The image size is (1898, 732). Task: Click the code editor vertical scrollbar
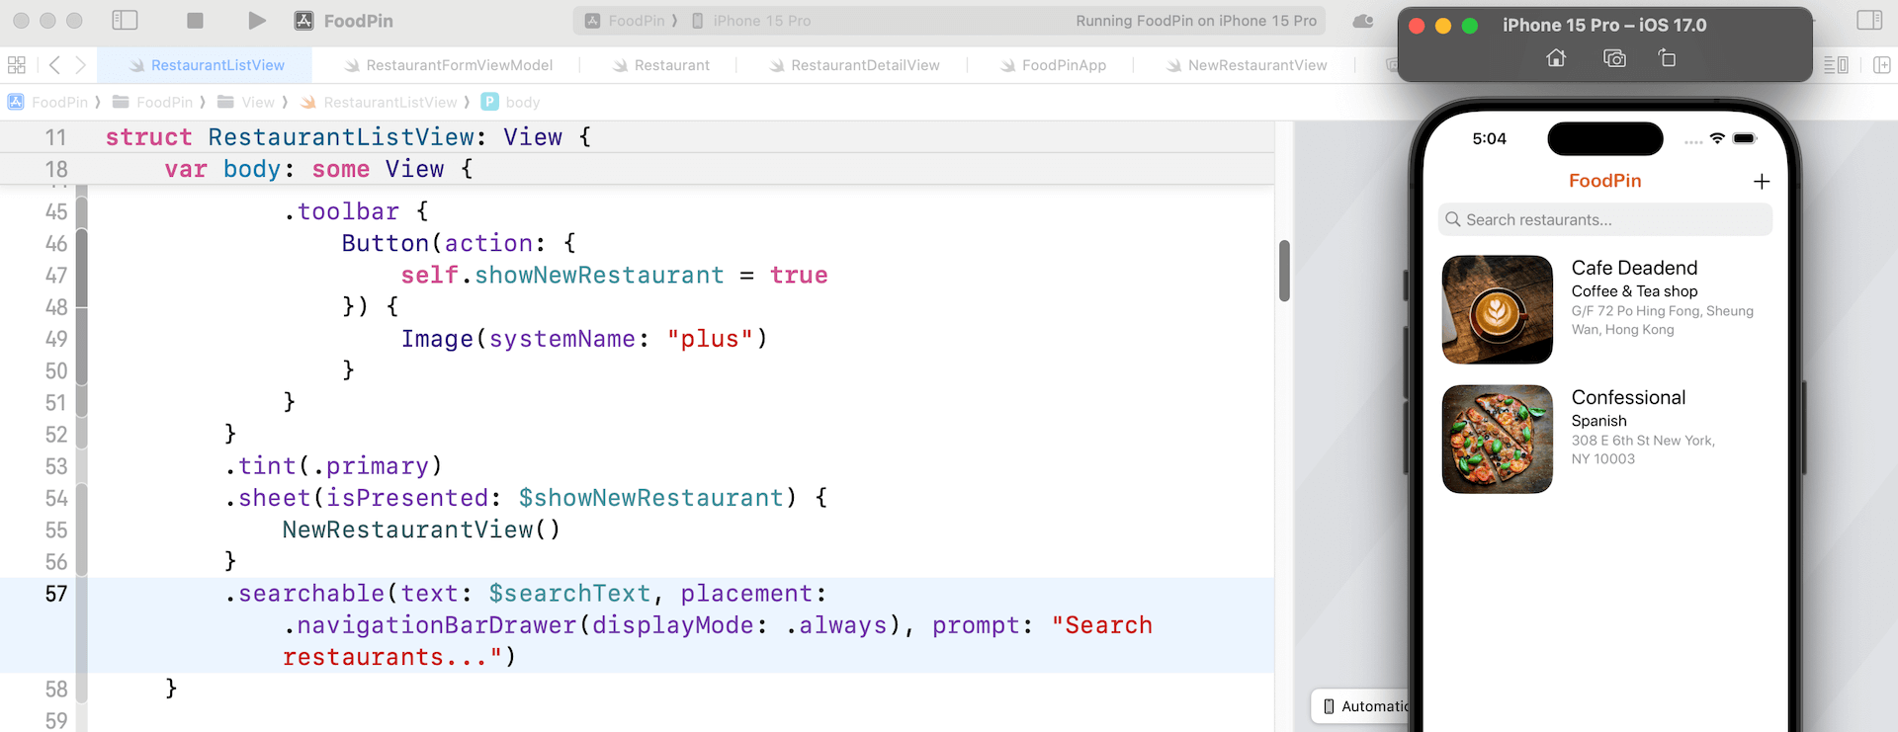1284,271
